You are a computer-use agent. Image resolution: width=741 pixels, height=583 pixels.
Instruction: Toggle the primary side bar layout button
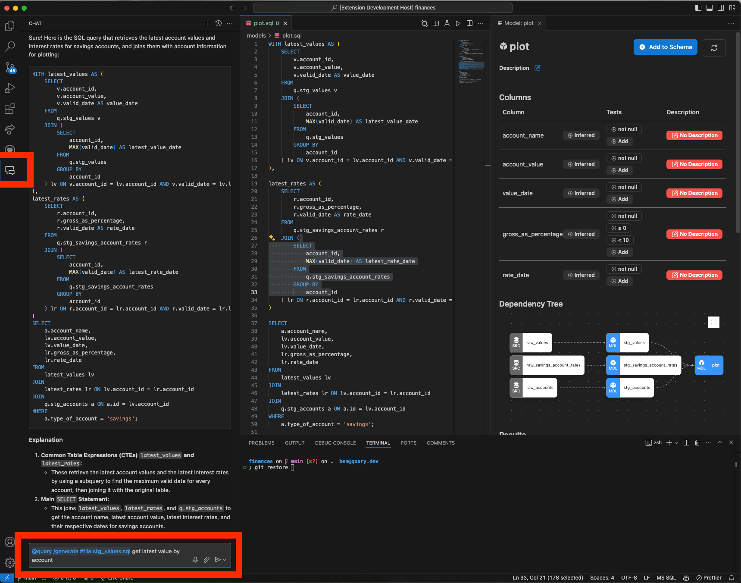tap(698, 8)
